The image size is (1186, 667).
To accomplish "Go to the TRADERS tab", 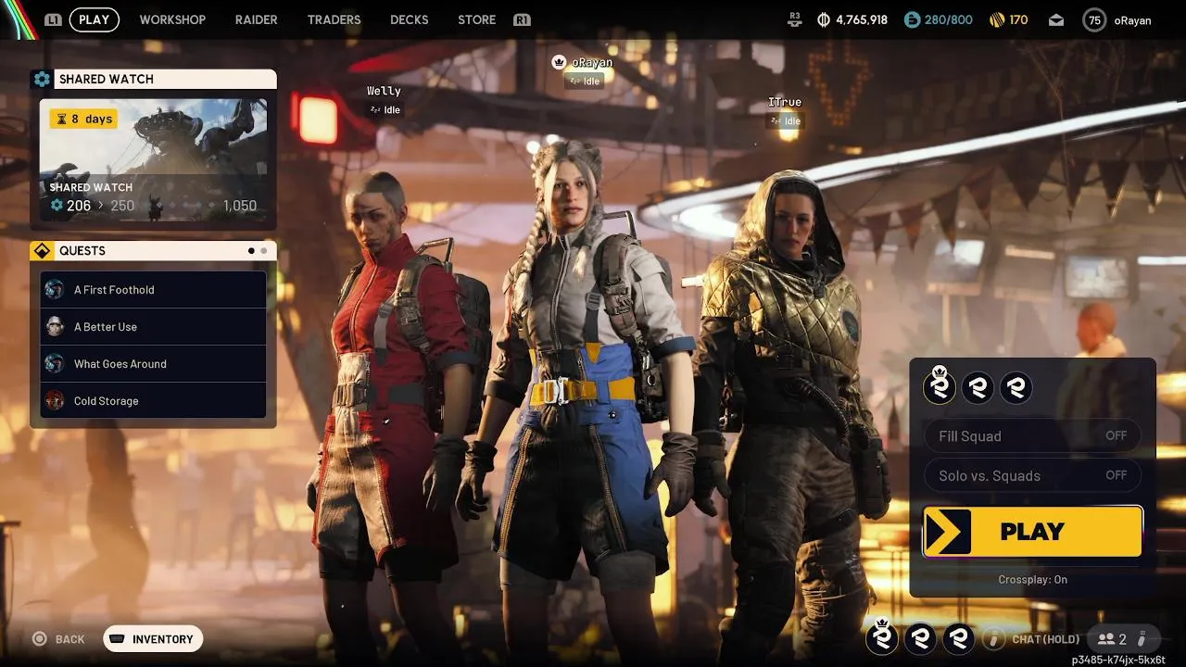I will pyautogui.click(x=334, y=19).
